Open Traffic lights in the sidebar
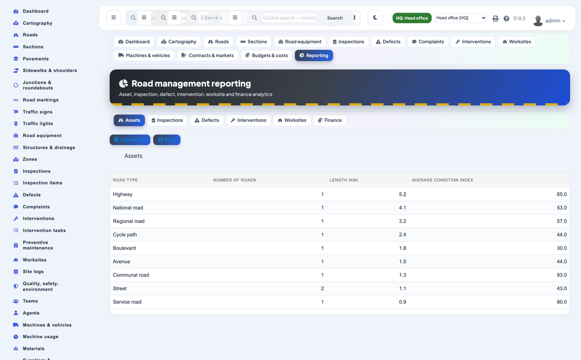 38,124
